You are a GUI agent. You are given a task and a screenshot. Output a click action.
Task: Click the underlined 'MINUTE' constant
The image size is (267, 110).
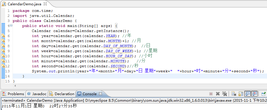pyautogui.click(x=118, y=61)
